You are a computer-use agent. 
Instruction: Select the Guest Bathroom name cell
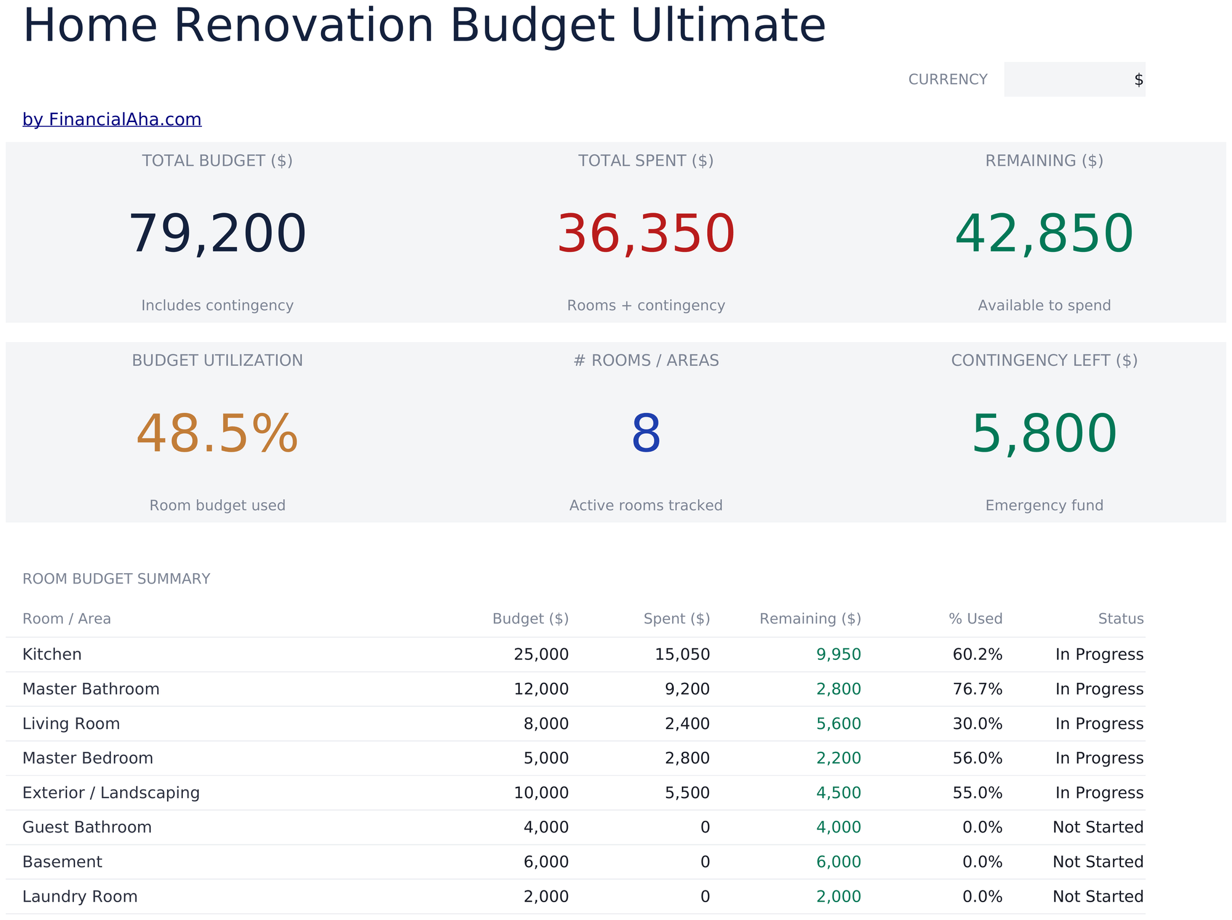(x=87, y=827)
